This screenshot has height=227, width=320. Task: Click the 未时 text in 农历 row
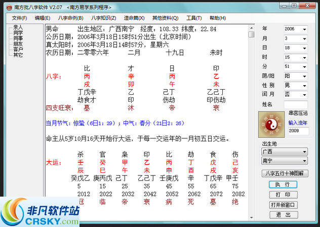click(216, 53)
